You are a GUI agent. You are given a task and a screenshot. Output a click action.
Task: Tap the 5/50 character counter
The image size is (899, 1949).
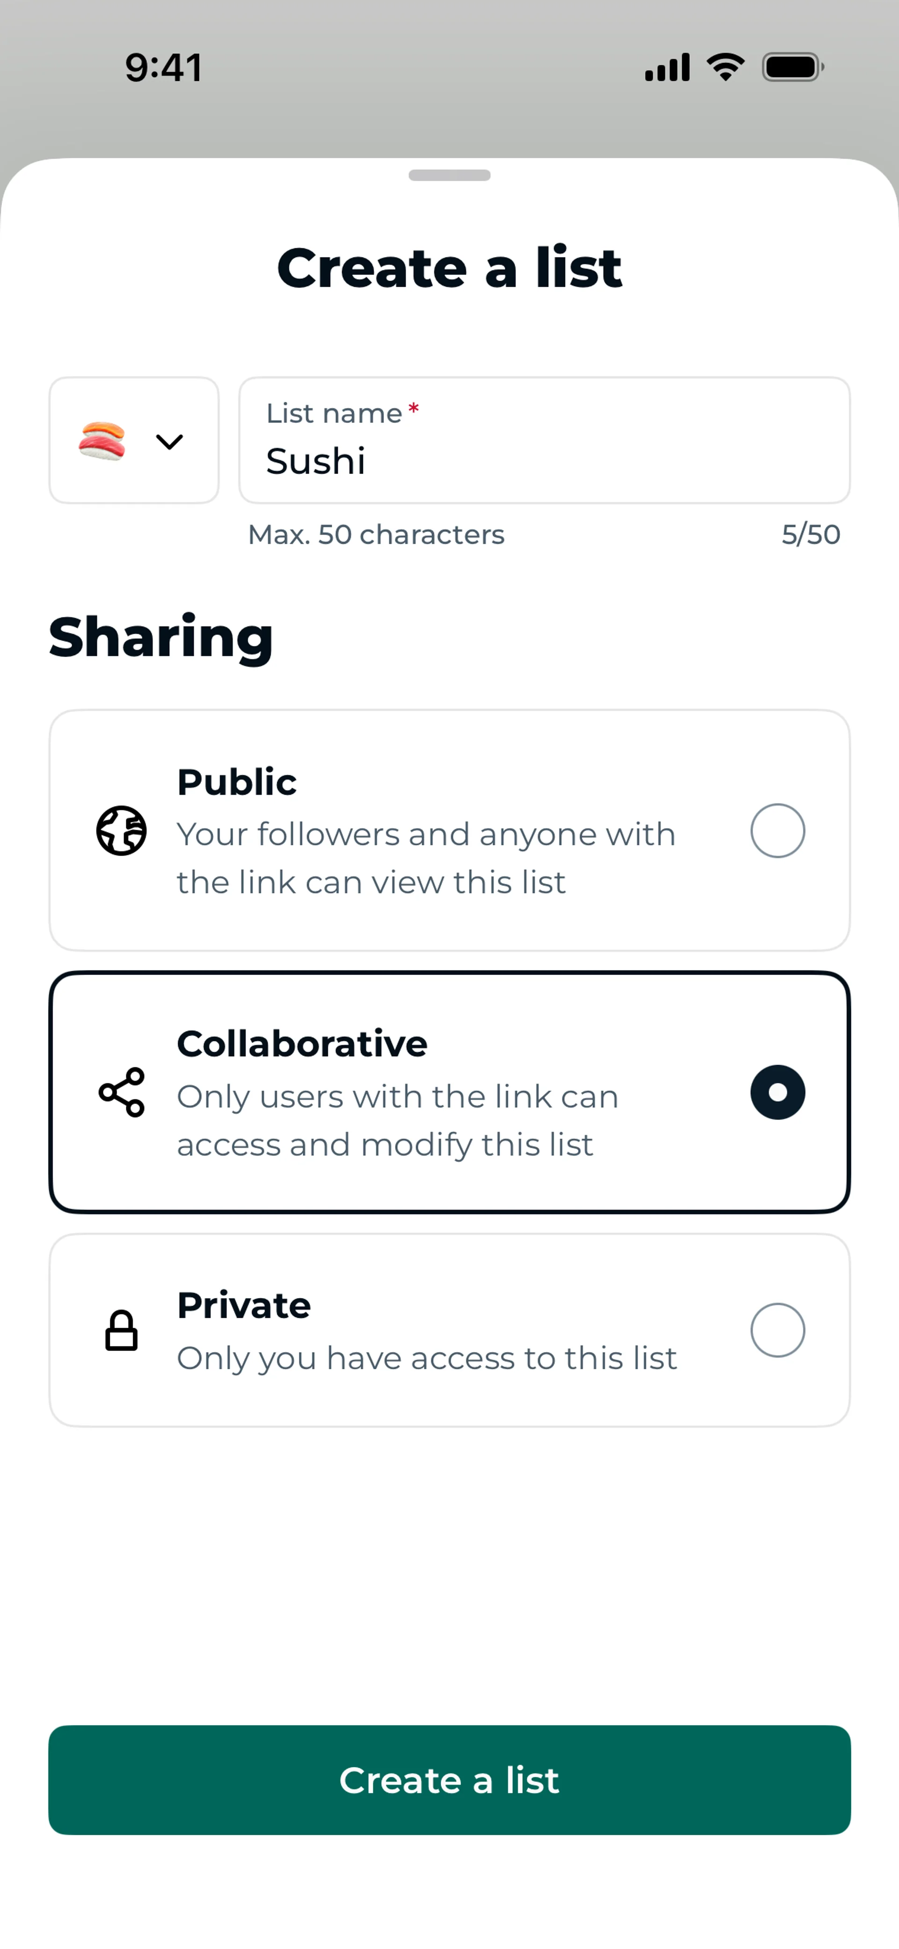coord(811,535)
